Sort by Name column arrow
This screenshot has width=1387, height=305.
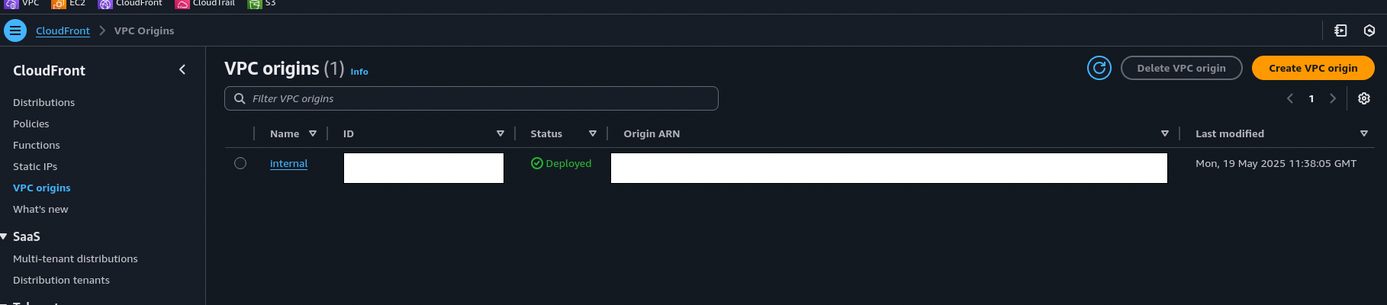pyautogui.click(x=313, y=133)
